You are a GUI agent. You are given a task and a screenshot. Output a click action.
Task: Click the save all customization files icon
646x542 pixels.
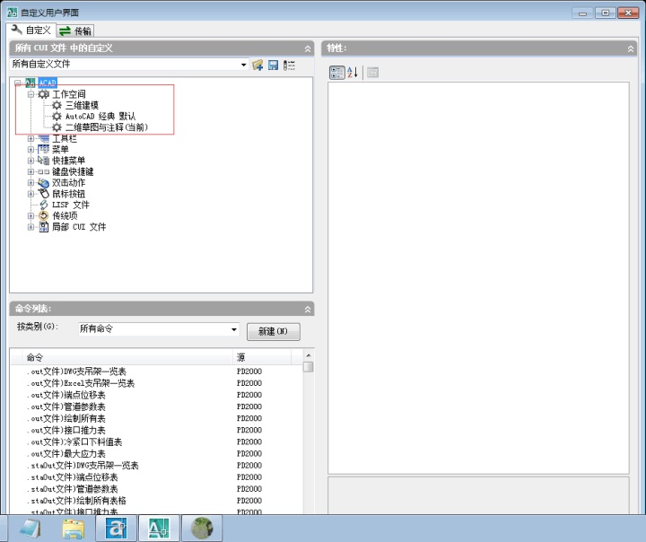tap(273, 65)
